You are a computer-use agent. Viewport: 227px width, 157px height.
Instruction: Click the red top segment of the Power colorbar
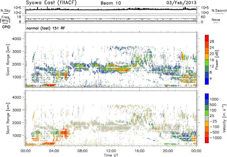pyautogui.click(x=207, y=38)
